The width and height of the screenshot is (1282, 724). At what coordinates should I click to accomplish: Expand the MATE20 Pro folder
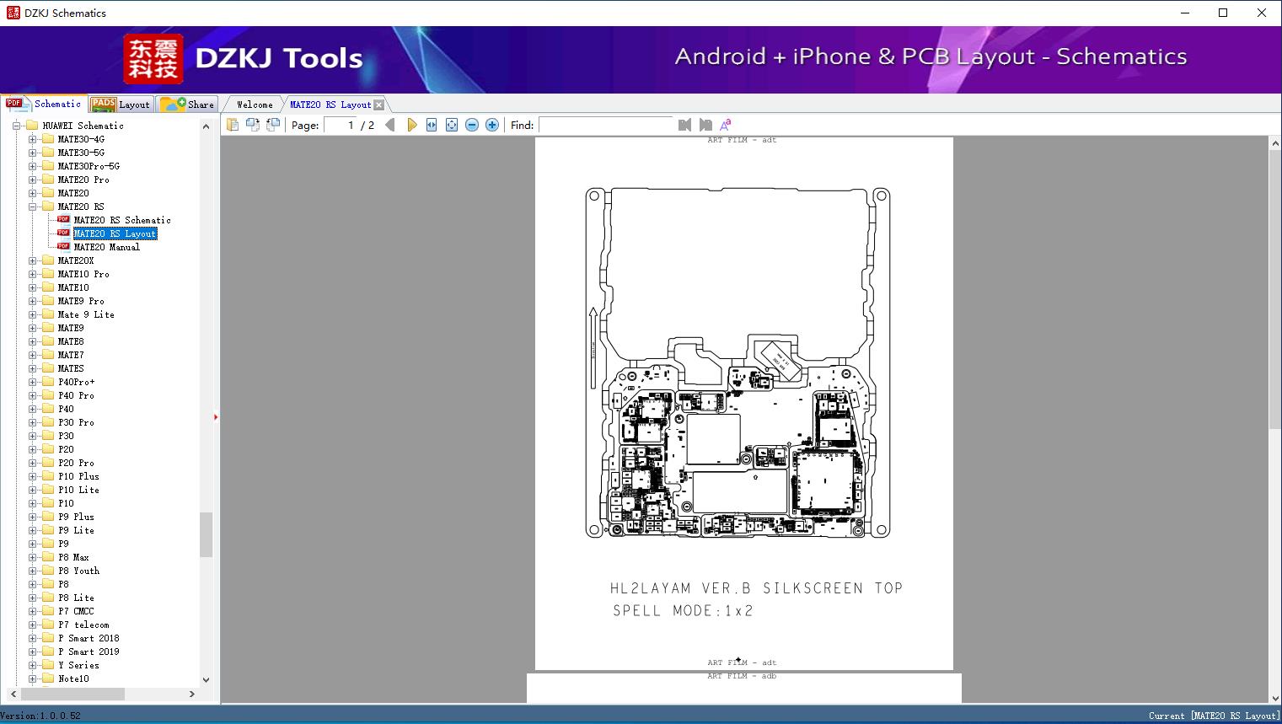pos(32,180)
